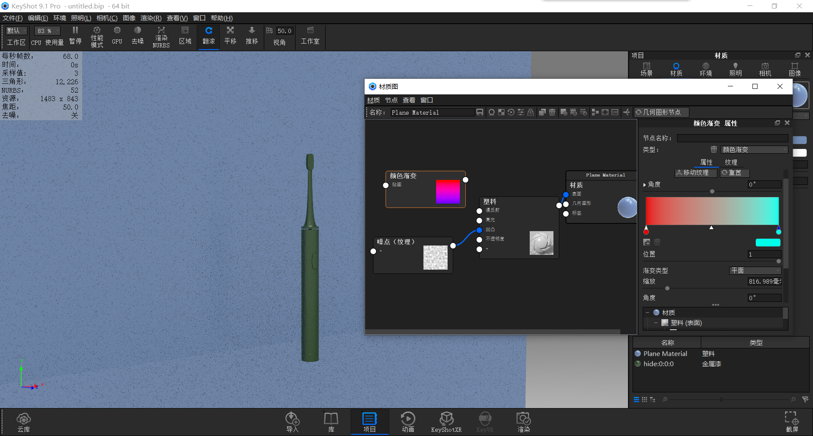The height and width of the screenshot is (436, 813).
Task: Open 云库 cloud library from bottom dock
Action: (24, 421)
